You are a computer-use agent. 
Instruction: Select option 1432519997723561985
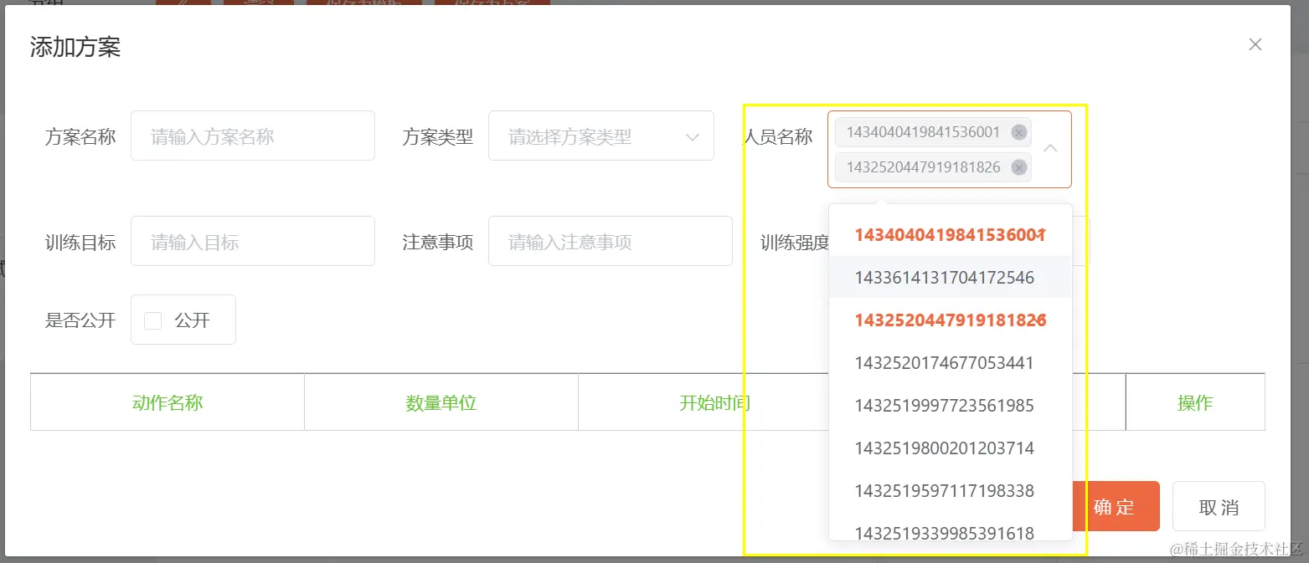tap(951, 406)
